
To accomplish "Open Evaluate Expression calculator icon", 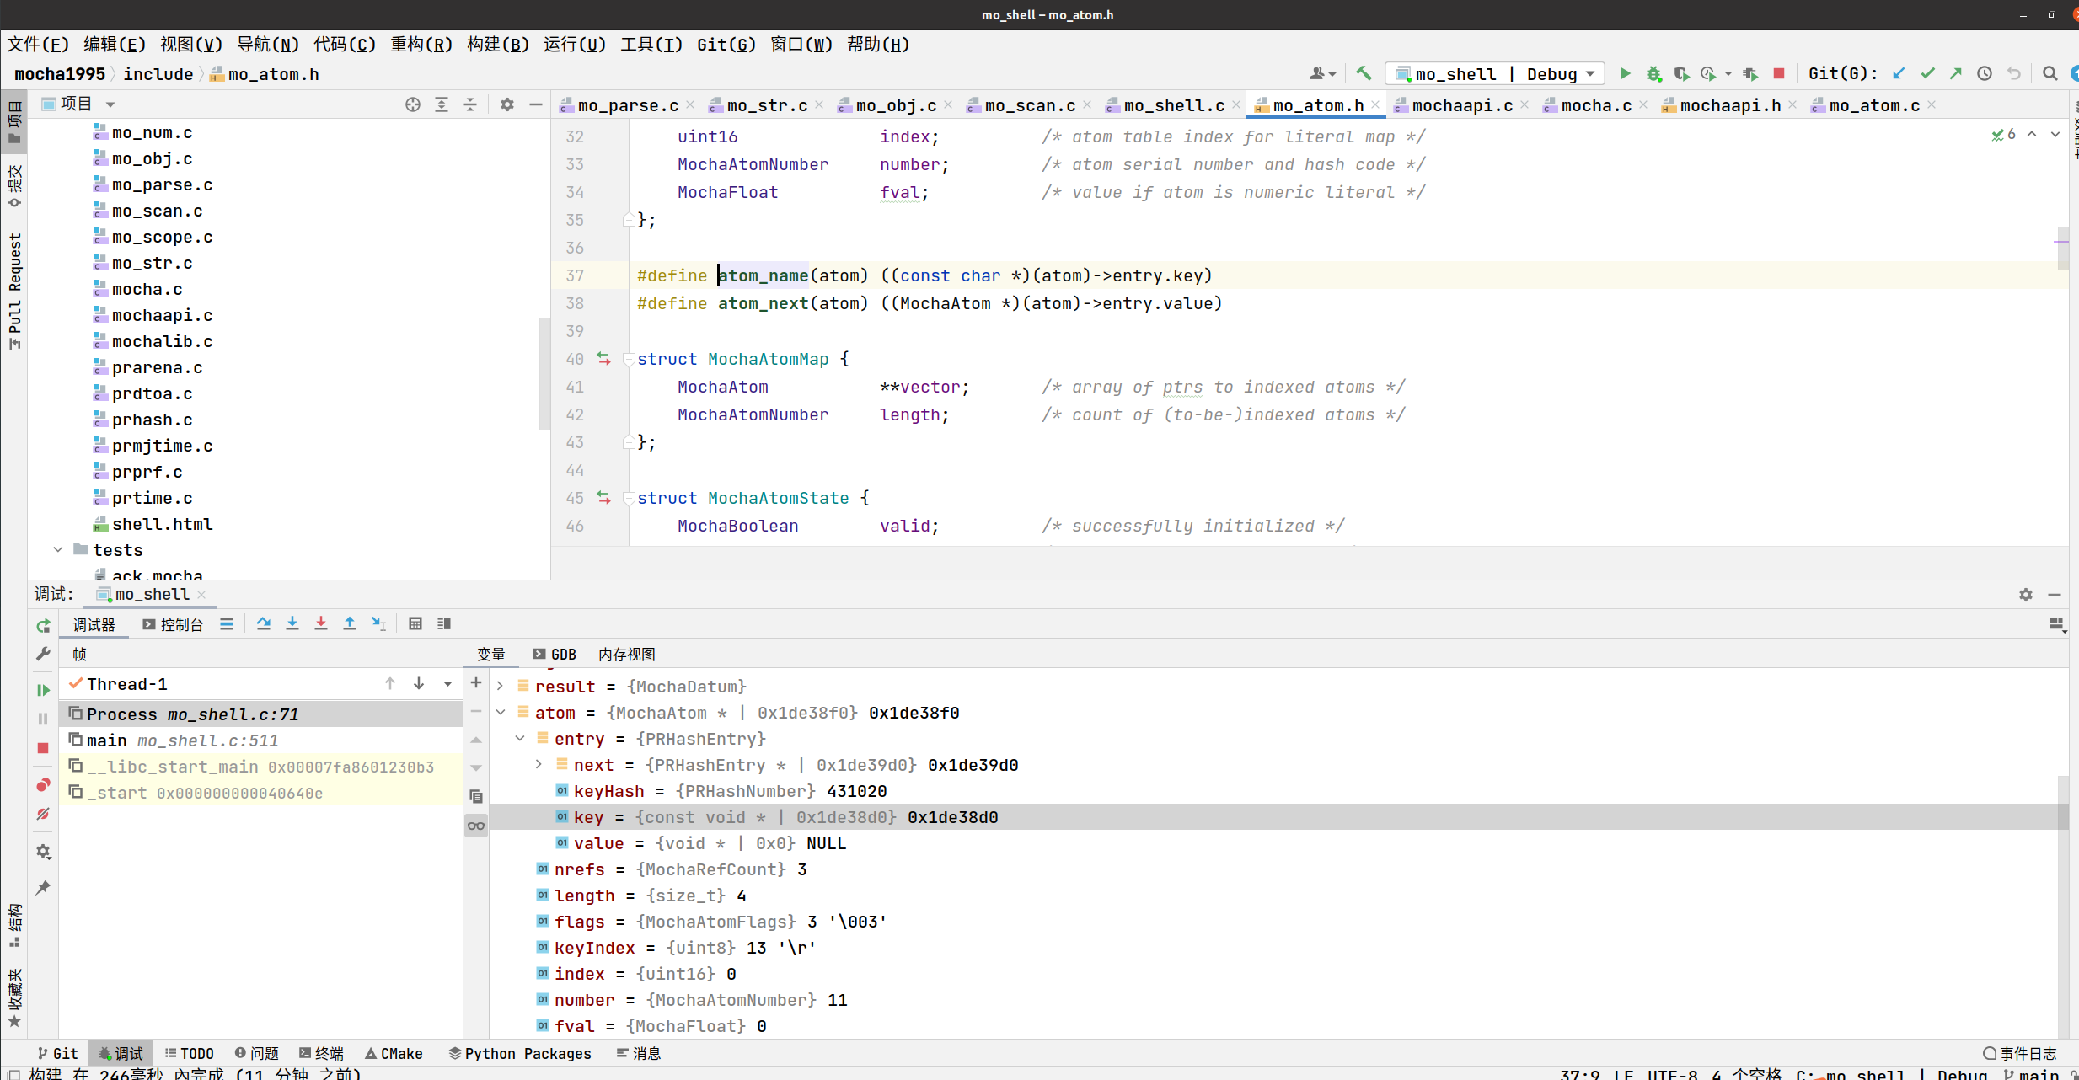I will [x=415, y=623].
